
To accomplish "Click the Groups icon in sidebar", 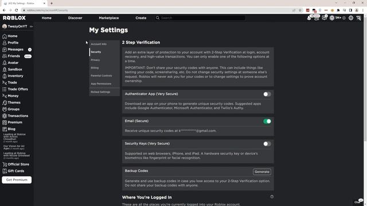I will [x=5, y=109].
